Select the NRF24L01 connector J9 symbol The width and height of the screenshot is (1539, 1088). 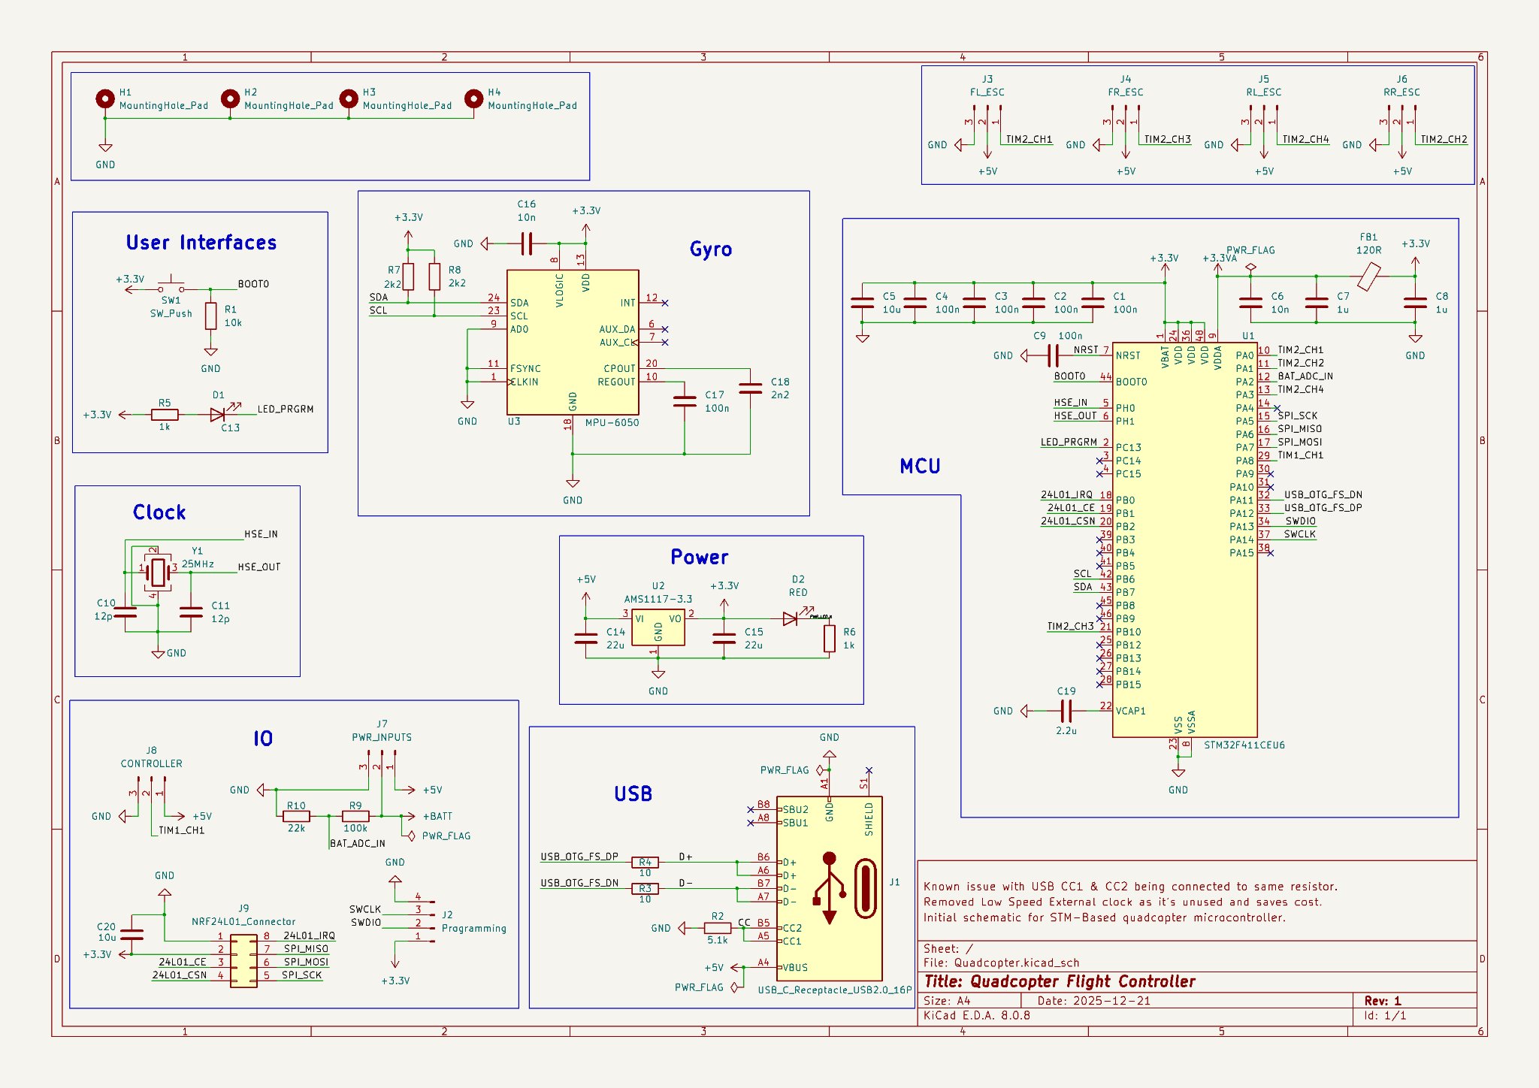coord(243,960)
